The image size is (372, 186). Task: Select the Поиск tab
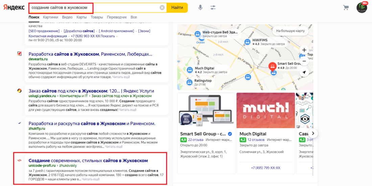[x=34, y=17]
